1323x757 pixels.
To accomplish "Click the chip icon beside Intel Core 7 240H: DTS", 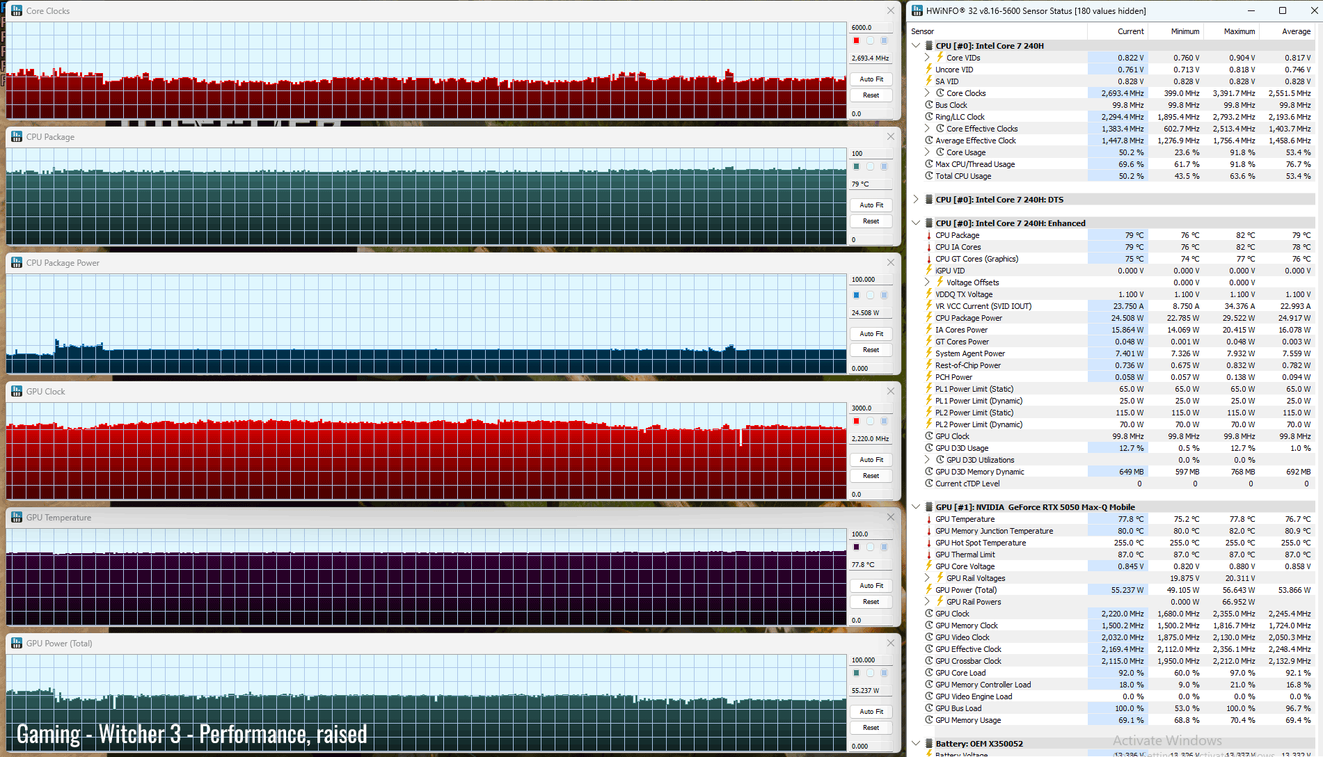I will [929, 200].
